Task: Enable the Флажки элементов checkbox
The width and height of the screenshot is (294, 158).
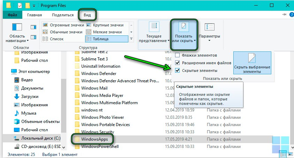Action: [x=178, y=55]
